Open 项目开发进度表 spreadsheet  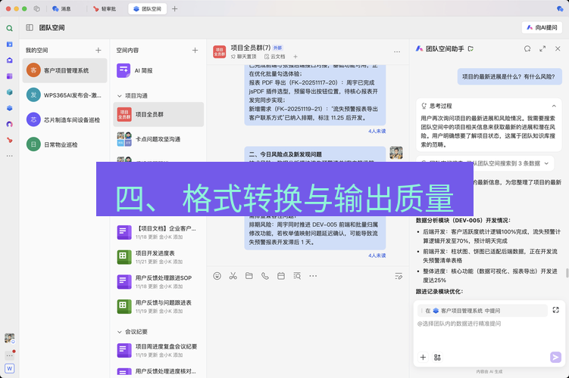tap(158, 257)
